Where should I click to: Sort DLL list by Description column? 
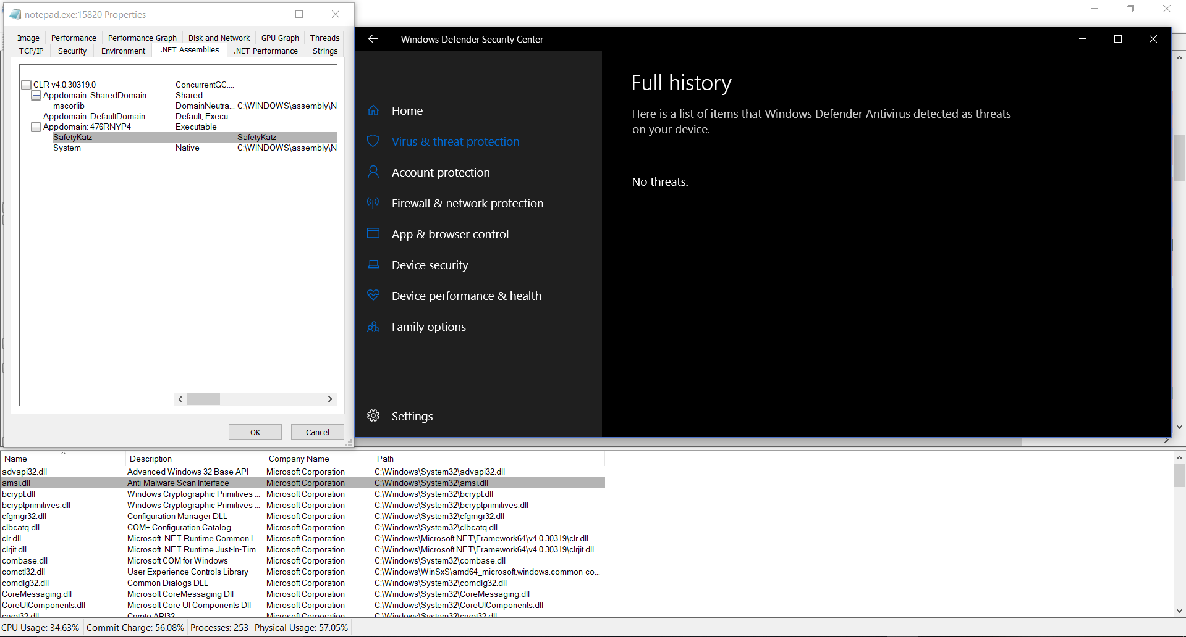[195, 459]
